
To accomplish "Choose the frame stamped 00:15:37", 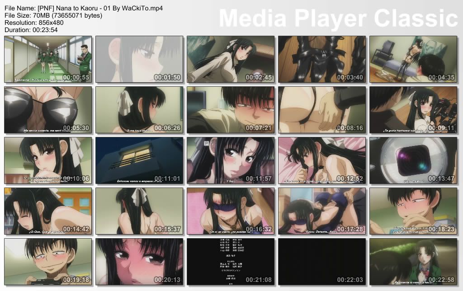I will pyautogui.click(x=139, y=211).
